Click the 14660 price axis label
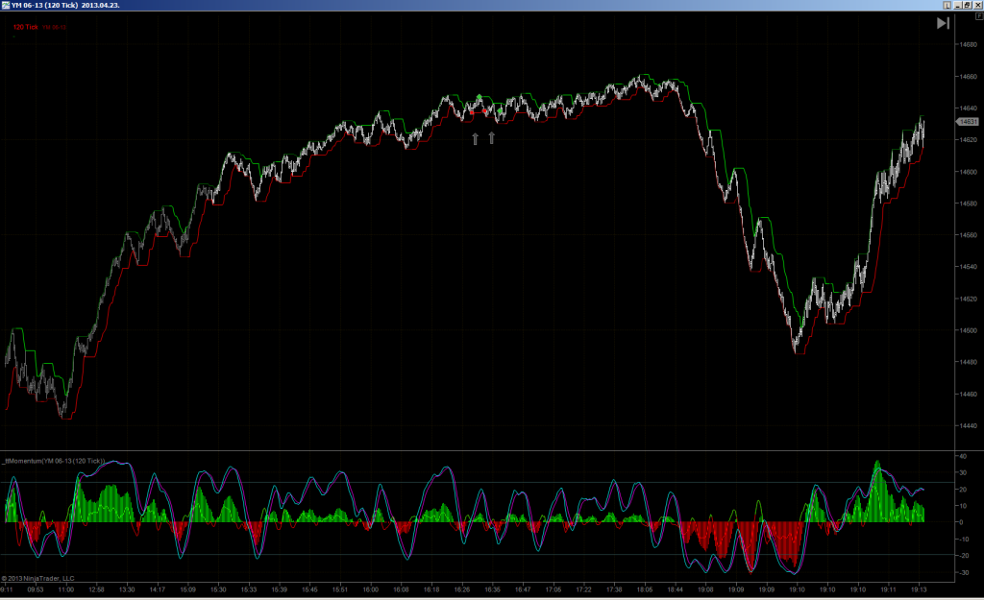 tap(968, 77)
